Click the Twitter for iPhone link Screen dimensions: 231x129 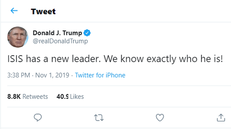pyautogui.click(x=100, y=75)
